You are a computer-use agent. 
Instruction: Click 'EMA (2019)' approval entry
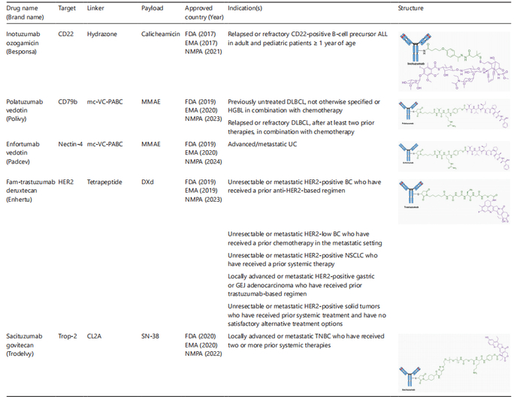(201, 191)
